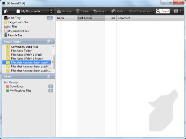The height and width of the screenshot is (139, 186).
Task: Maximize the FenrirFS window
Action: 170,2
